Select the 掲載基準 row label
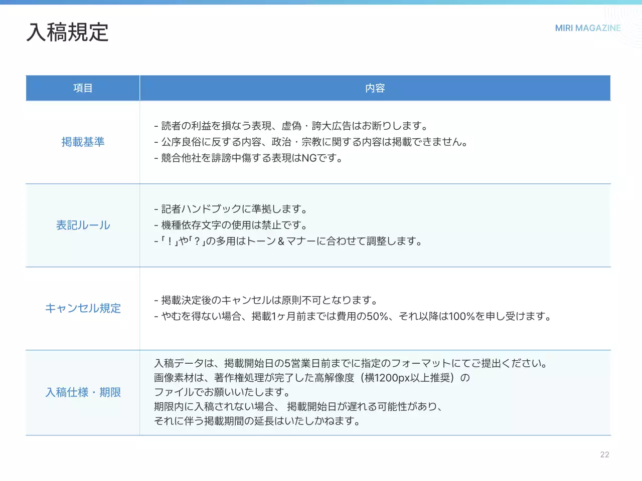This screenshot has width=642, height=481. 82,142
